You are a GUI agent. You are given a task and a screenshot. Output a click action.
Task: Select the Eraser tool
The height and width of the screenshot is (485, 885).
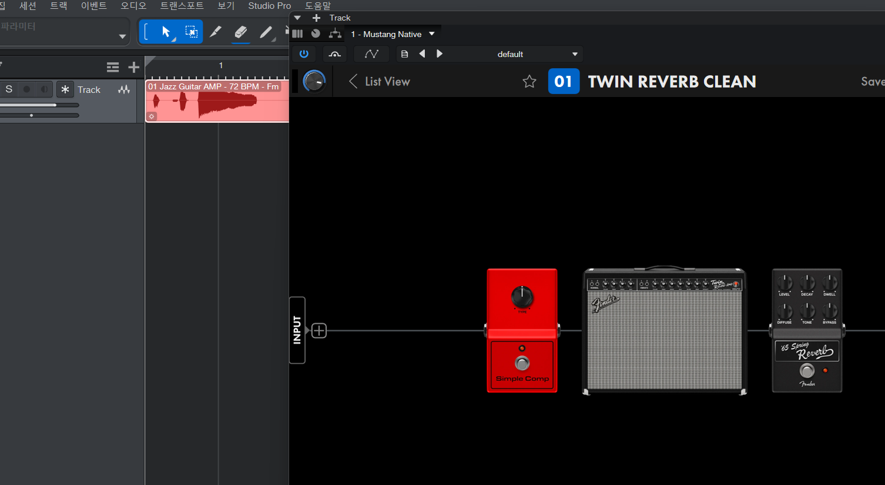click(x=240, y=32)
